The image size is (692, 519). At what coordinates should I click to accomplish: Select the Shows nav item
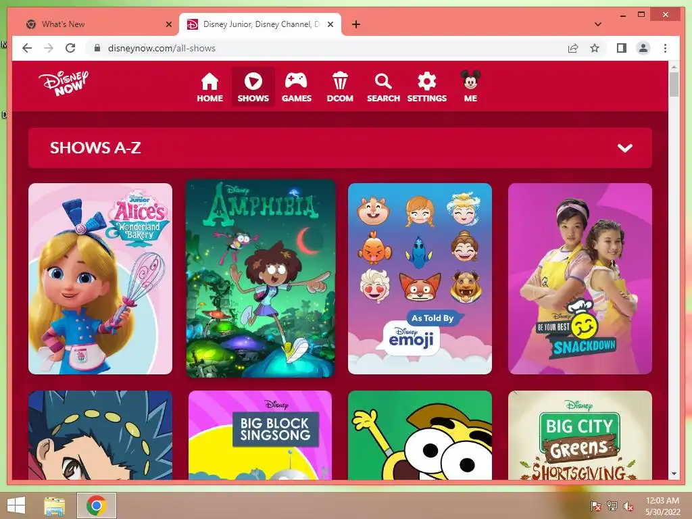pos(253,87)
